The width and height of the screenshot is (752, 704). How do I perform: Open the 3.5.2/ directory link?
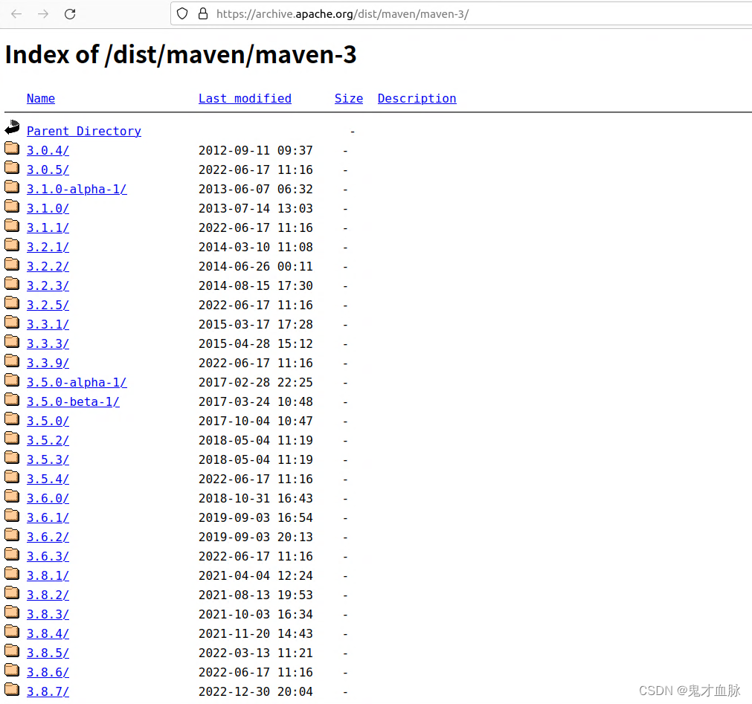click(x=48, y=440)
